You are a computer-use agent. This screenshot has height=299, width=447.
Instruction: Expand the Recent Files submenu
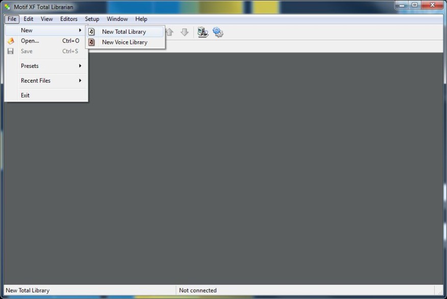pos(46,81)
